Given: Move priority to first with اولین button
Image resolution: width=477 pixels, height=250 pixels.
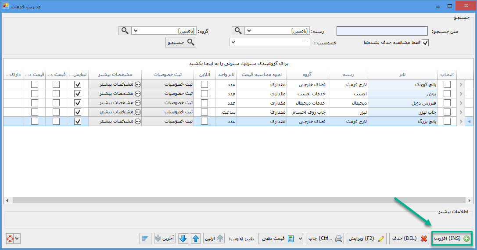Looking at the screenshot, I should (214, 239).
